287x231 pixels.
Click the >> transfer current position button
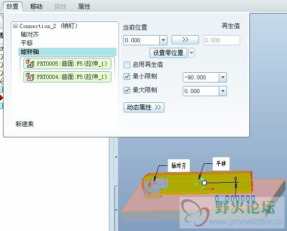(185, 40)
